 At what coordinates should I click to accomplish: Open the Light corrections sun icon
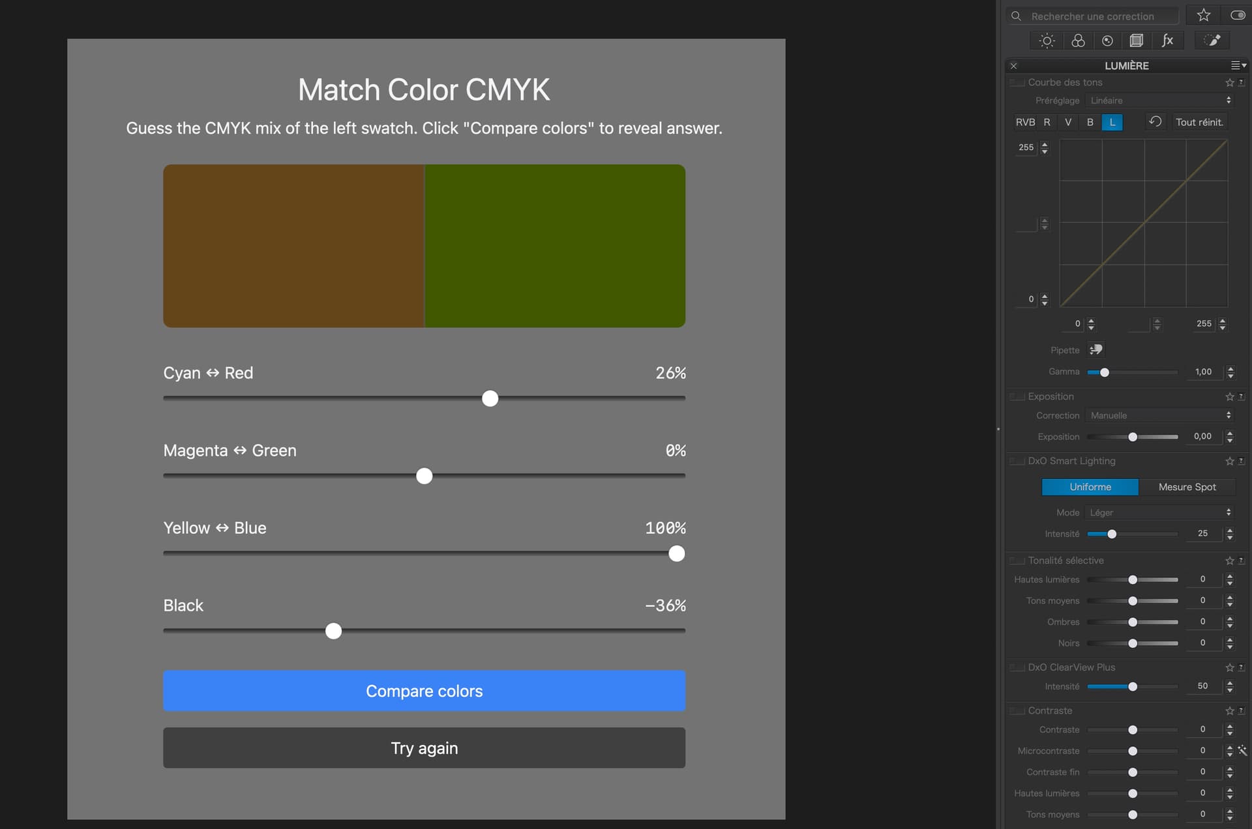tap(1047, 40)
